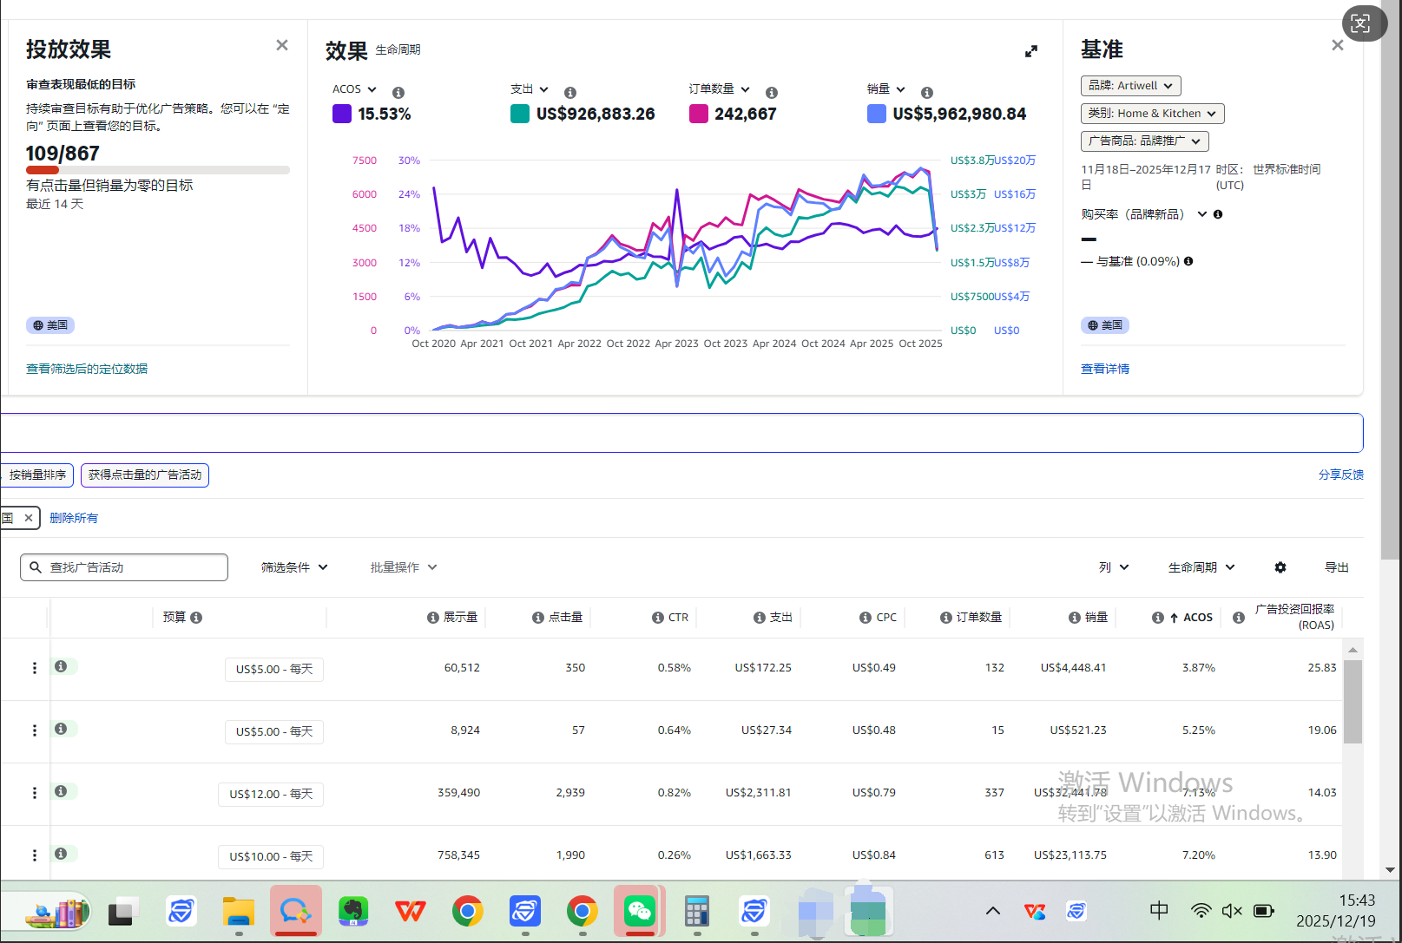Expand the 效果 chart to fullscreen

1031,51
